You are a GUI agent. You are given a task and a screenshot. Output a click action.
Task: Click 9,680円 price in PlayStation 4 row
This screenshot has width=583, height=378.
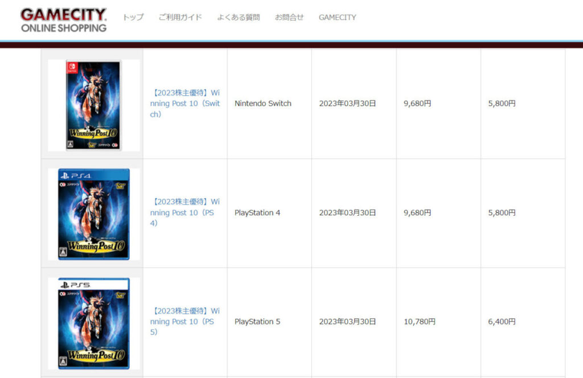(417, 212)
